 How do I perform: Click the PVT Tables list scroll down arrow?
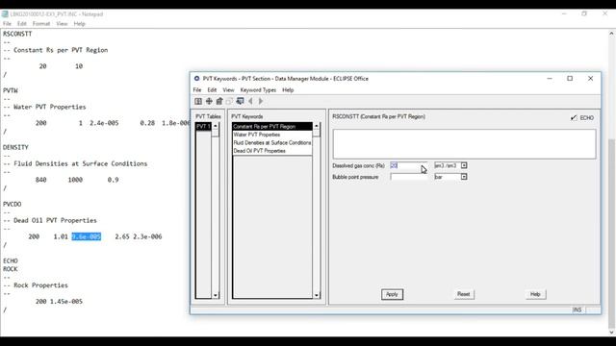(216, 295)
